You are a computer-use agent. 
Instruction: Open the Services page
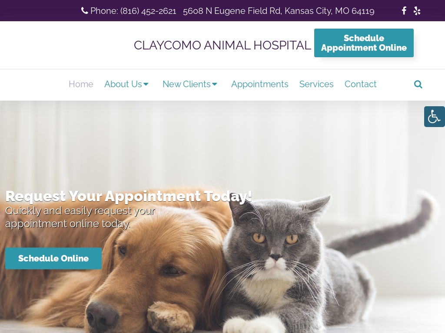(x=316, y=84)
